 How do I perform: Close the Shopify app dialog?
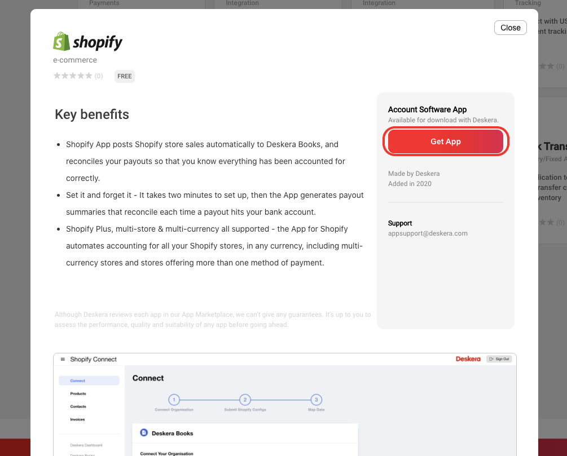click(510, 28)
